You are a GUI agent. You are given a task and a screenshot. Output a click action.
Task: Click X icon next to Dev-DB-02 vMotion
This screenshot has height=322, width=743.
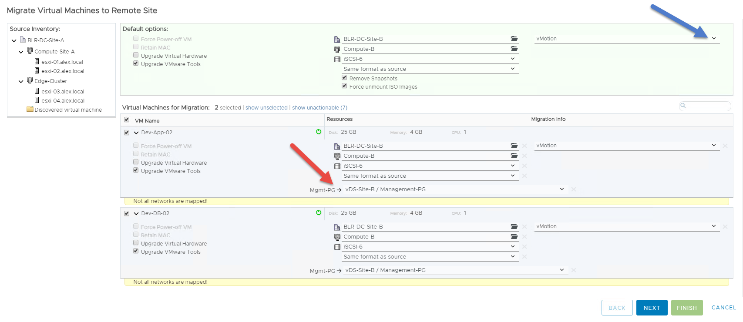(725, 227)
